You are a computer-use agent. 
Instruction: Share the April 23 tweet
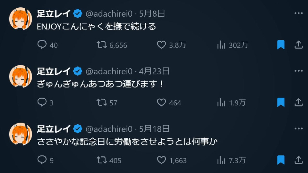coord(298,103)
